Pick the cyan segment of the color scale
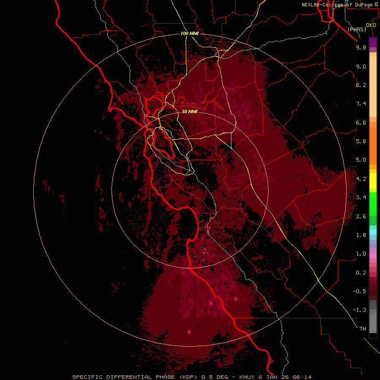The height and width of the screenshot is (380, 380). pyautogui.click(x=373, y=232)
